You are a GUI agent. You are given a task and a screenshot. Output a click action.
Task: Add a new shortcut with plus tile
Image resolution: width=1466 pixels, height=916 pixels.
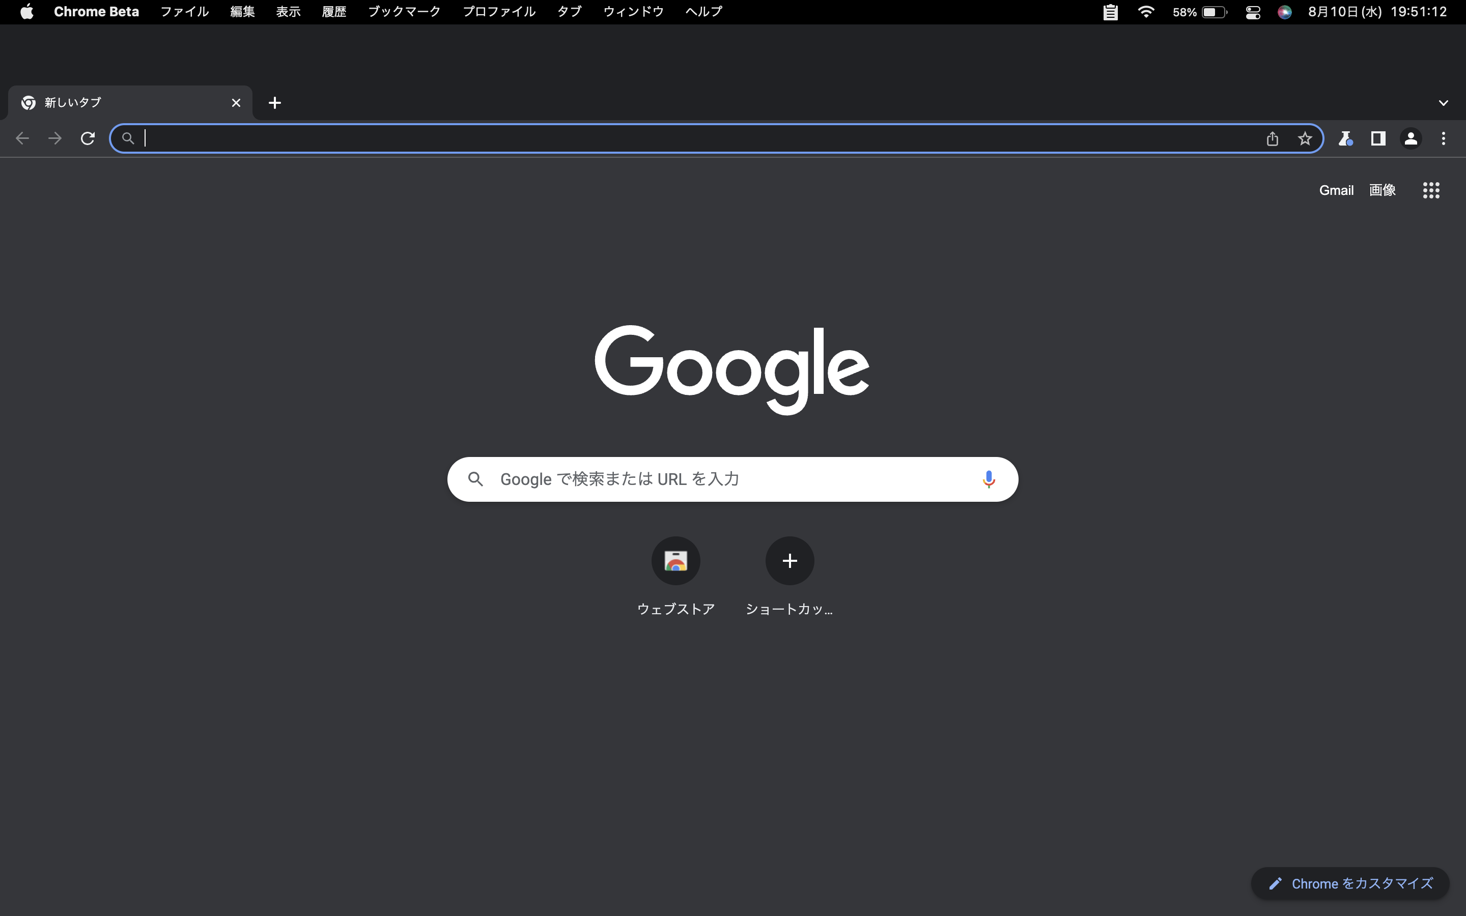790,561
